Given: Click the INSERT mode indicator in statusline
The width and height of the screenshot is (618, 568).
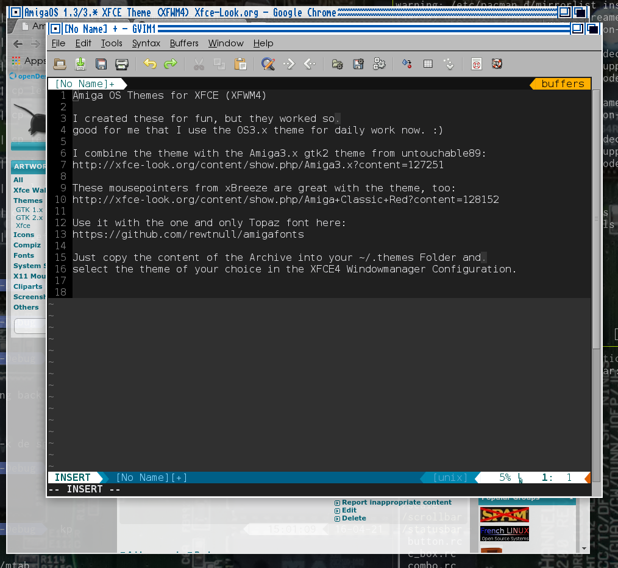Looking at the screenshot, I should pos(73,478).
